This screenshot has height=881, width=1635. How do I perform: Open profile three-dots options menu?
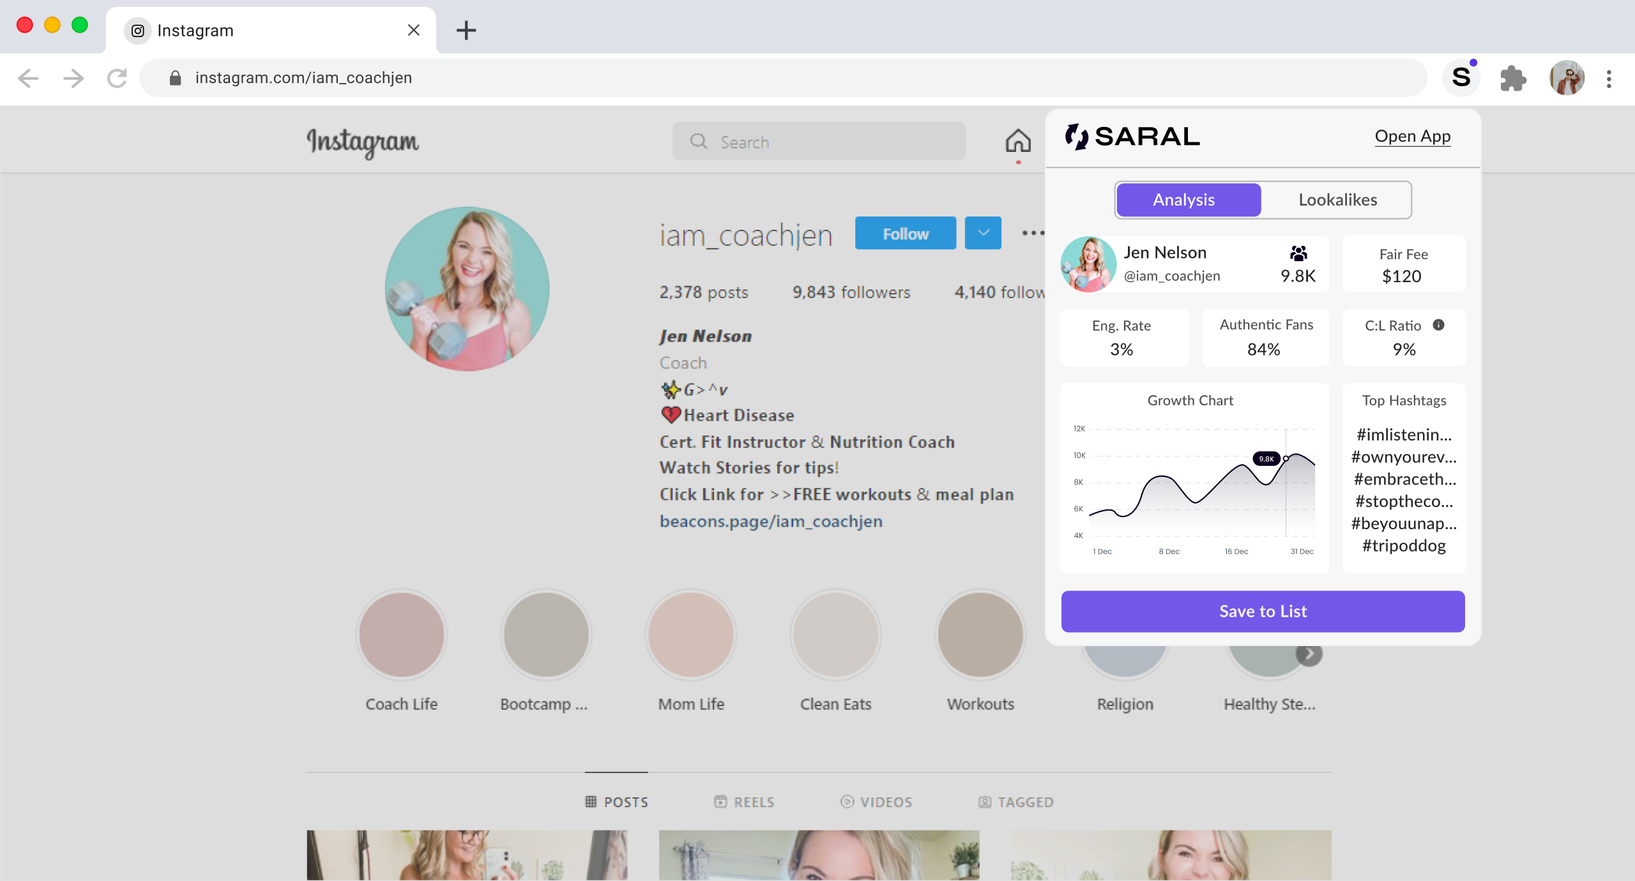tap(1033, 233)
